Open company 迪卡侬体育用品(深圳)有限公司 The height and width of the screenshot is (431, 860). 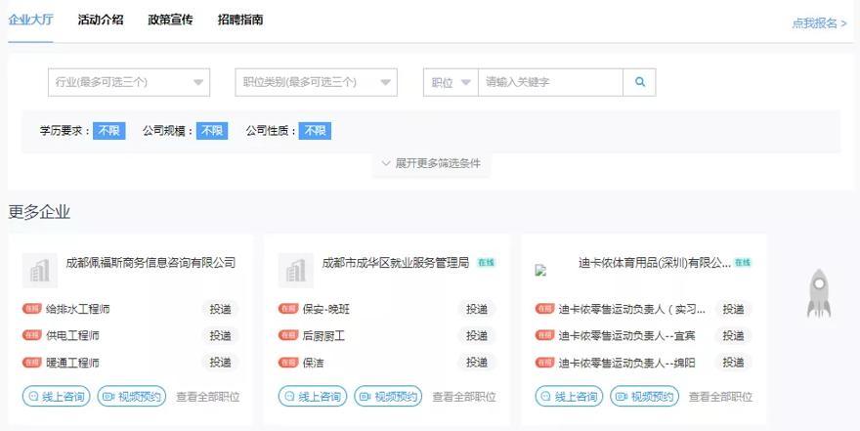(655, 263)
